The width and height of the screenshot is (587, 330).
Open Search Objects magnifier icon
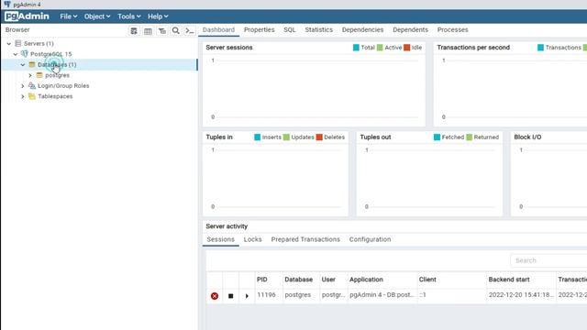tap(175, 31)
